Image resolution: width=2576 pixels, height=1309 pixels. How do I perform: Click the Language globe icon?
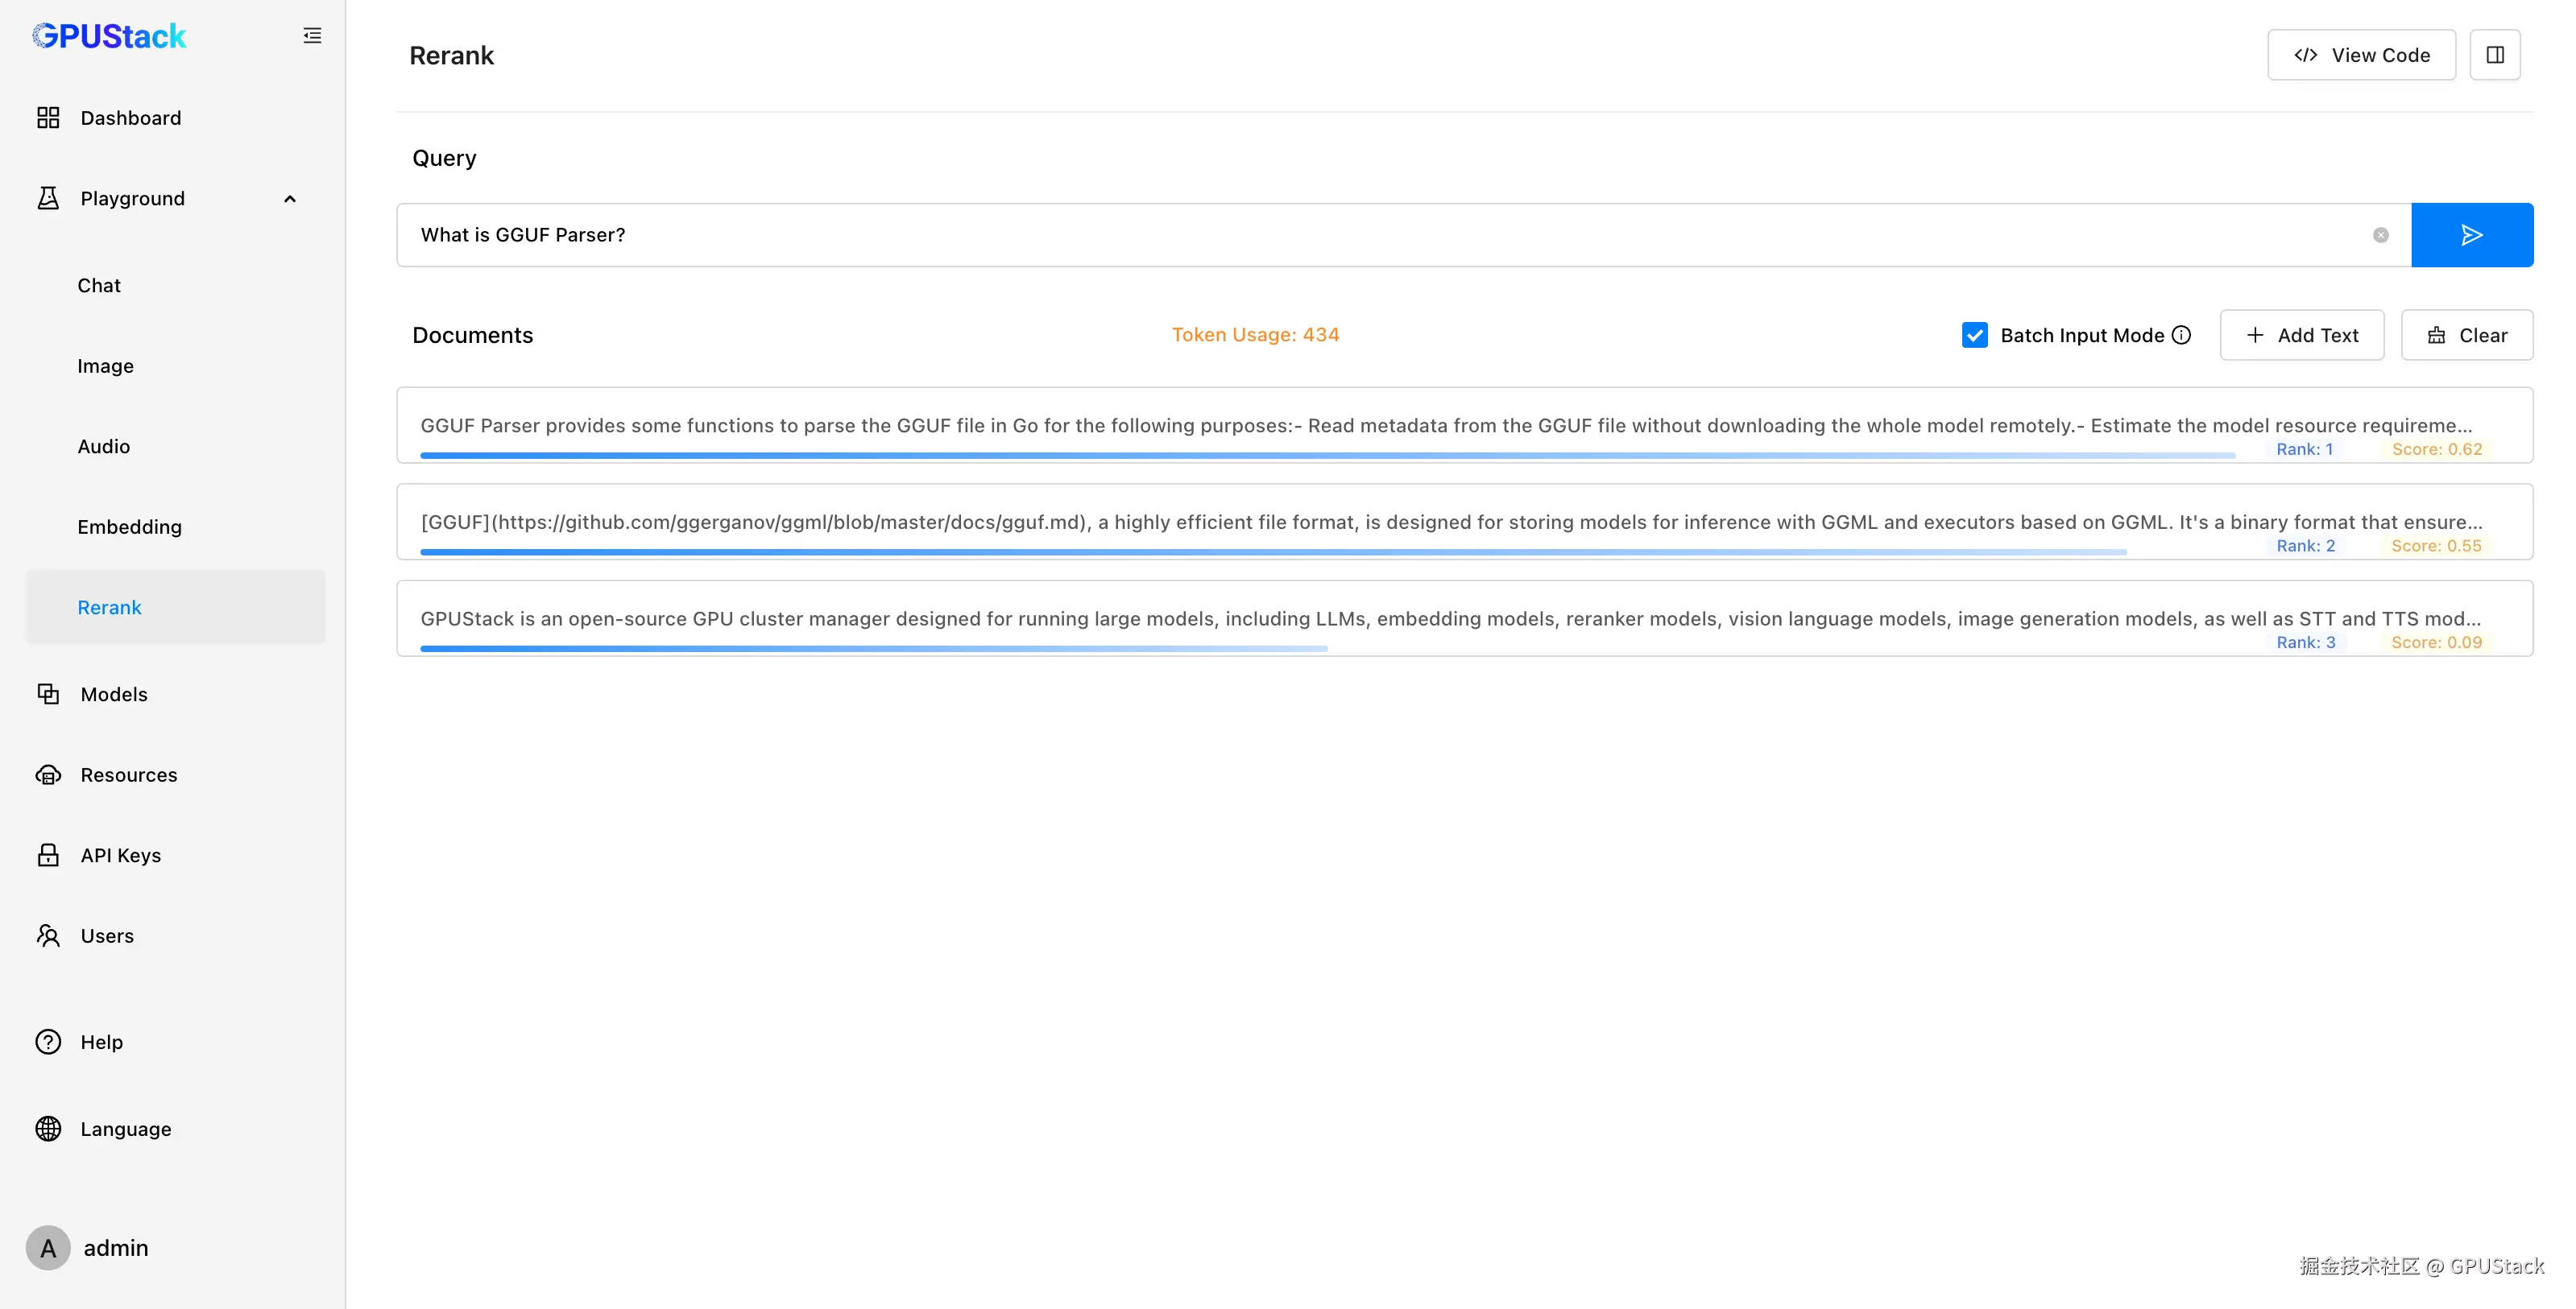[48, 1129]
